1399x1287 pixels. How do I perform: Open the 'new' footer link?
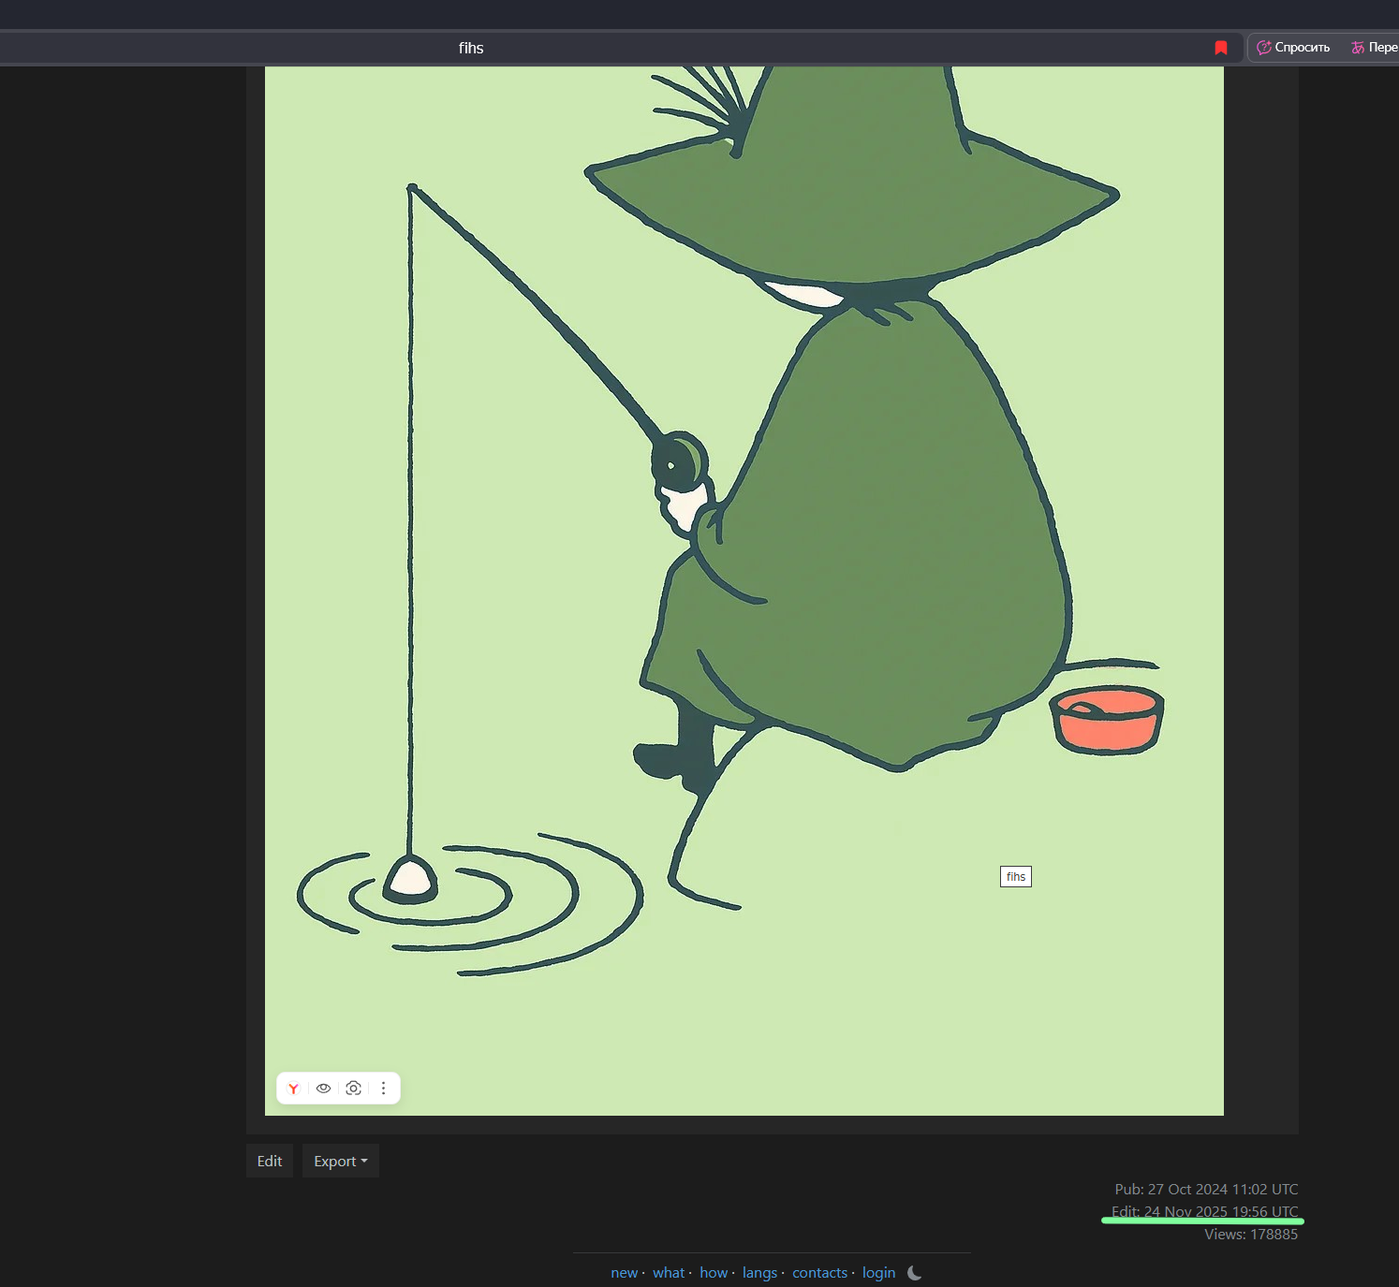(x=624, y=1273)
